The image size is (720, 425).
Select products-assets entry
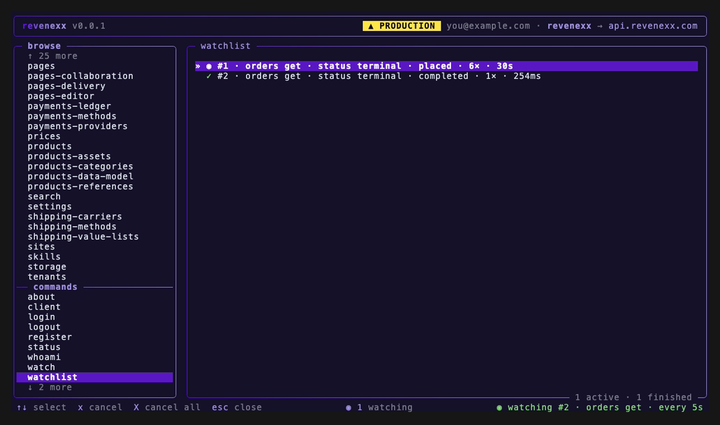pos(69,156)
